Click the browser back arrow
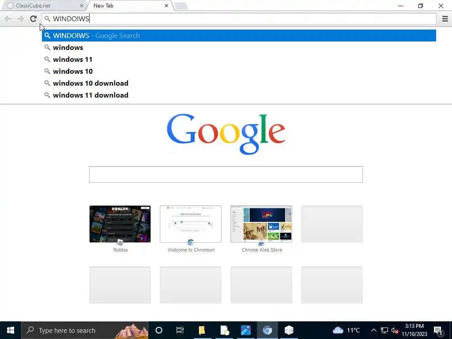The image size is (452, 339). pos(8,19)
